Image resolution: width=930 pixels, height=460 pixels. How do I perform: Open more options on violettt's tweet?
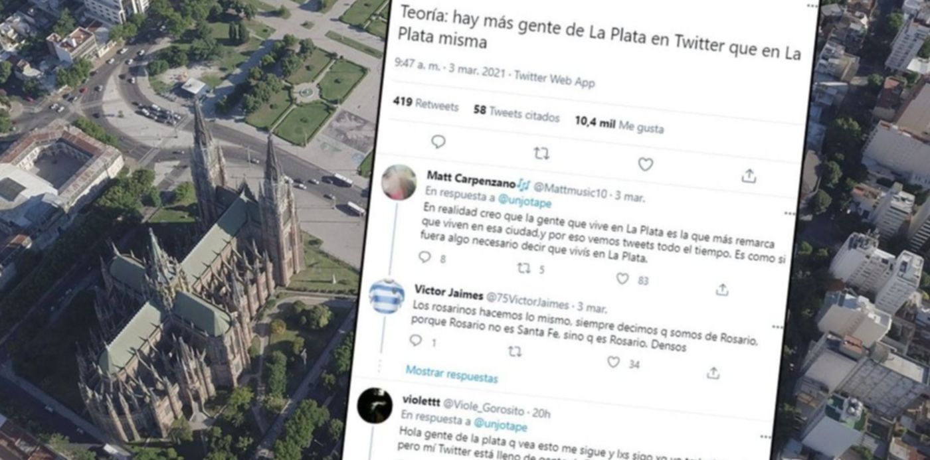767,437
